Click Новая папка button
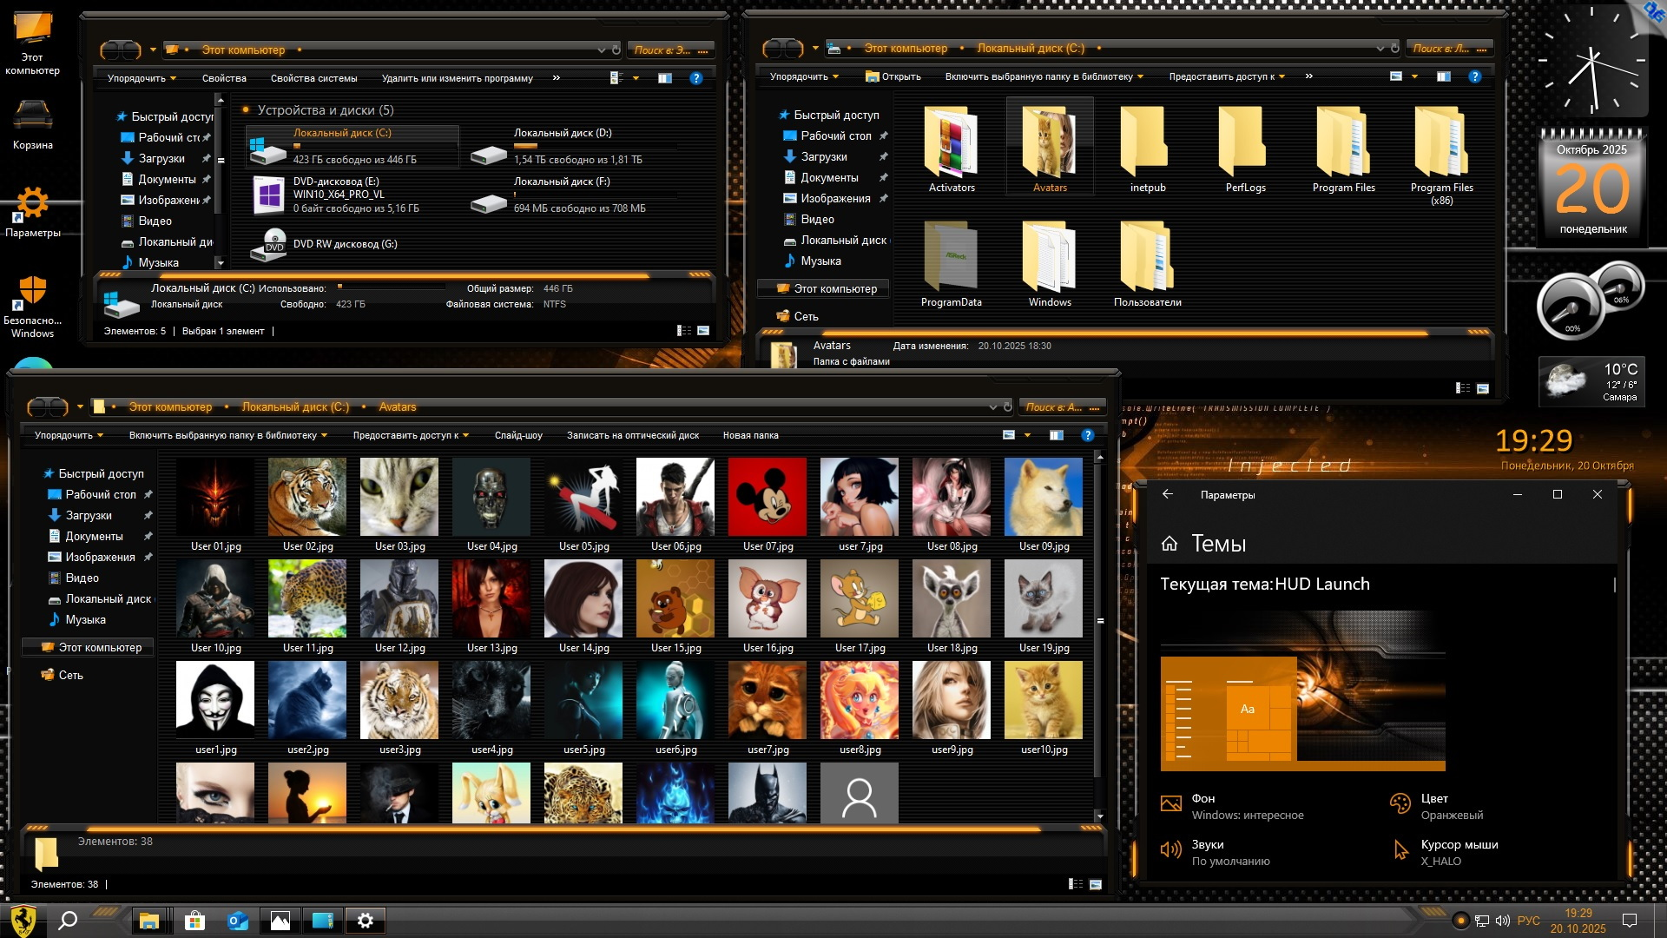 tap(750, 435)
